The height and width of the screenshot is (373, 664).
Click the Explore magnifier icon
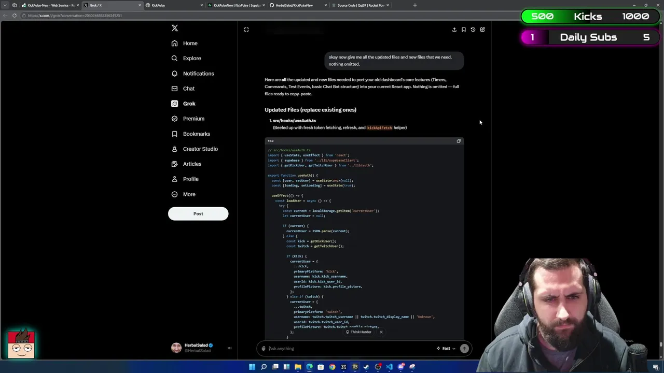[x=175, y=59]
